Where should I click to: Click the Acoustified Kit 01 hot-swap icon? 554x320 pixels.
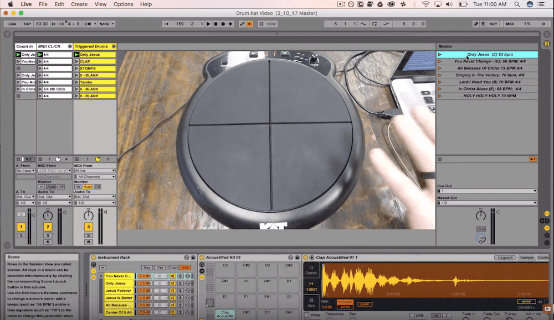[290, 258]
